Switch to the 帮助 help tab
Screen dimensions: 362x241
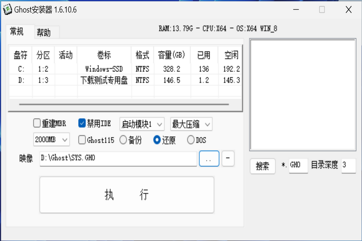(x=46, y=32)
